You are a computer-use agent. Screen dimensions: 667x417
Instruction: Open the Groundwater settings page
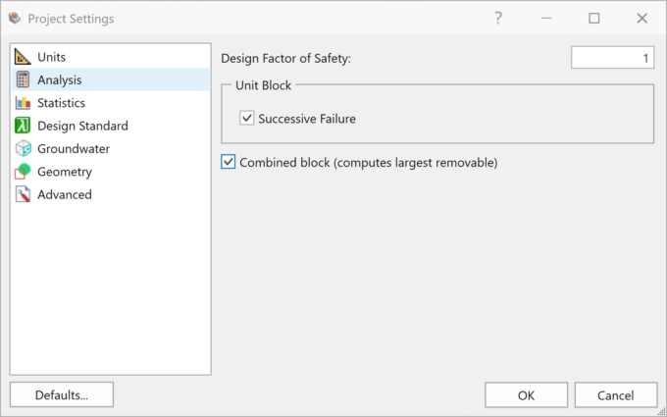point(73,148)
